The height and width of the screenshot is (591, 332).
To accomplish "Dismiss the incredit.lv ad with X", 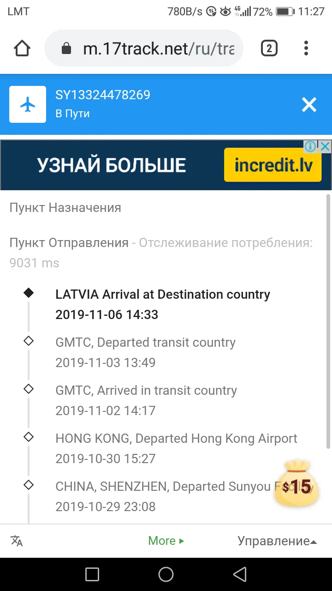I will (325, 147).
